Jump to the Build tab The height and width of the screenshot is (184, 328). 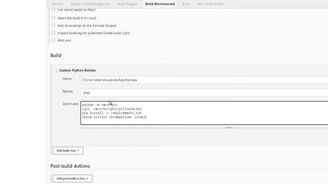tap(186, 4)
